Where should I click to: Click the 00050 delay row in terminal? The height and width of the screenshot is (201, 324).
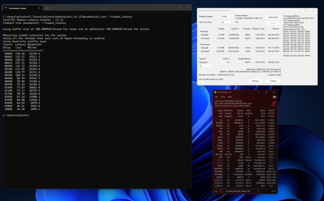pyautogui.click(x=22, y=66)
